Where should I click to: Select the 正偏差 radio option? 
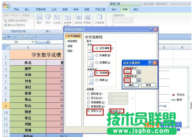pyautogui.click(x=97, y=62)
